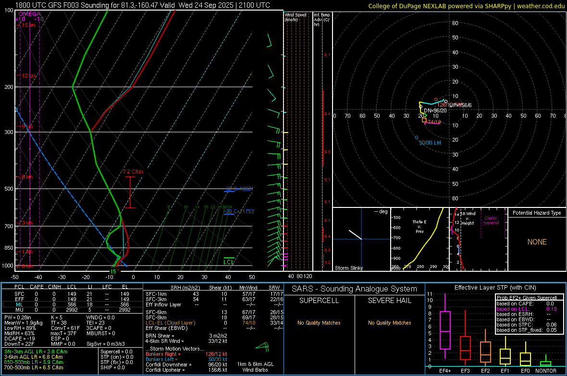The height and width of the screenshot is (376, 567).
Task: Click the PW = 0.28in value
Action: 18,317
